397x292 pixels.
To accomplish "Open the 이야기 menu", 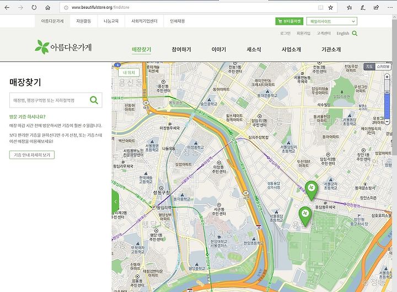I will pyautogui.click(x=219, y=50).
